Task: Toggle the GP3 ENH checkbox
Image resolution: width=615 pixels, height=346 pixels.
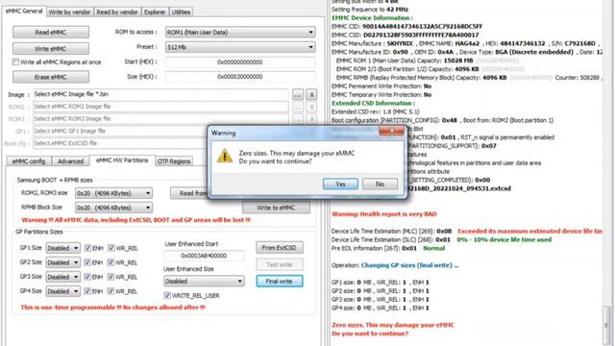Action: tap(87, 277)
